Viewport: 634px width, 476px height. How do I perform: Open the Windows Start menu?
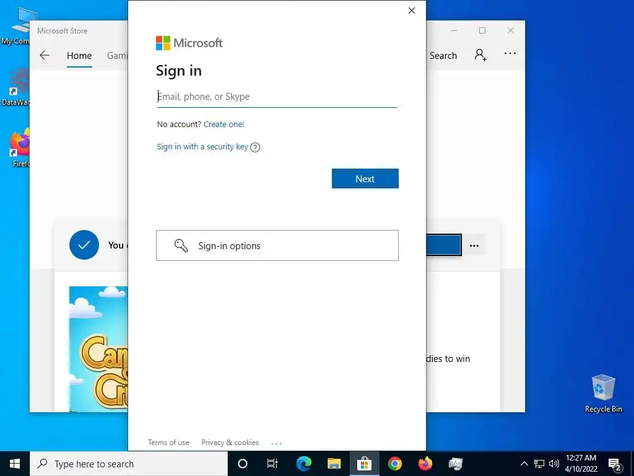pyautogui.click(x=15, y=464)
